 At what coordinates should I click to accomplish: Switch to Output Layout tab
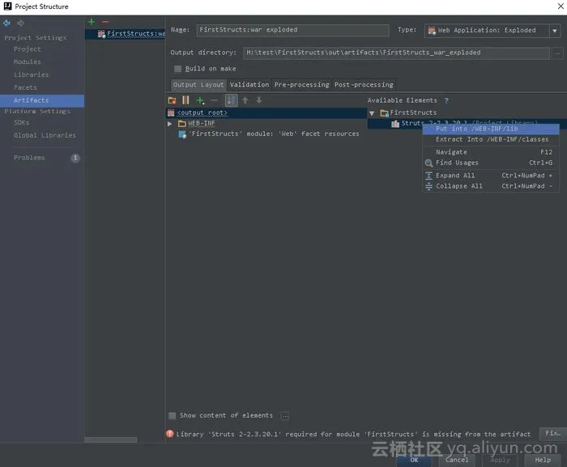point(198,85)
